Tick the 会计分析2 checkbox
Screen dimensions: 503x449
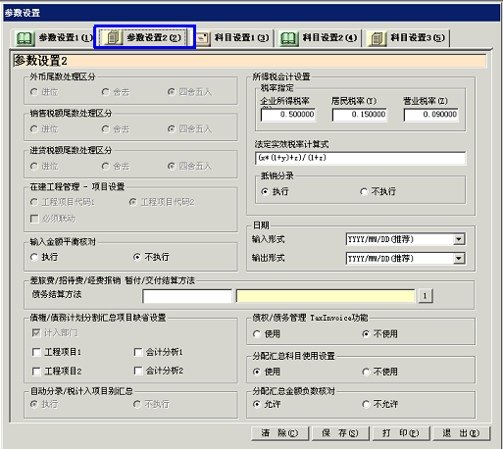pyautogui.click(x=138, y=371)
